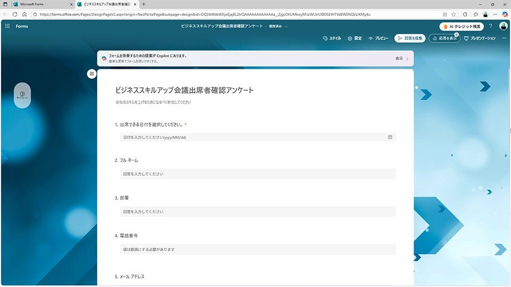
Task: Open the スタイル (Style) panel
Action: pyautogui.click(x=332, y=38)
